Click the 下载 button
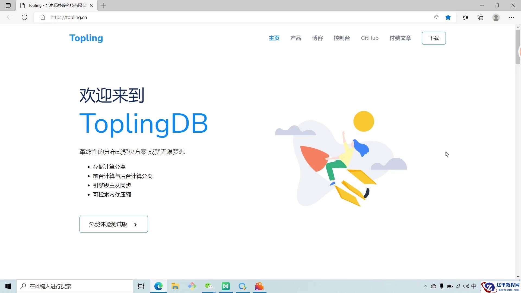The width and height of the screenshot is (521, 293). [x=434, y=38]
